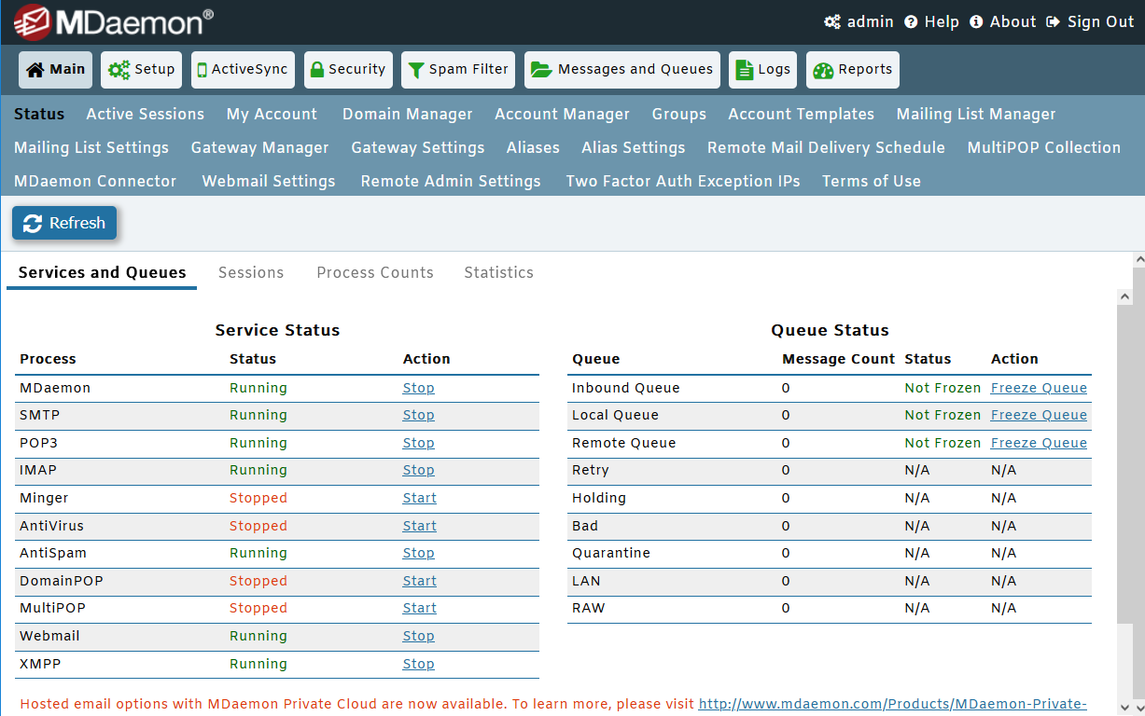
Task: Navigate to Webmail Settings
Action: point(268,181)
